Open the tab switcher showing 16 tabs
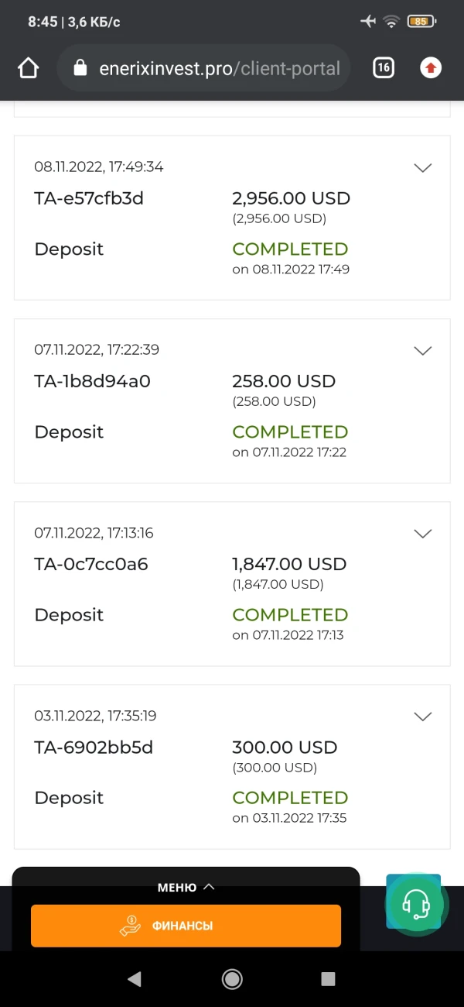The height and width of the screenshot is (1007, 464). [383, 68]
